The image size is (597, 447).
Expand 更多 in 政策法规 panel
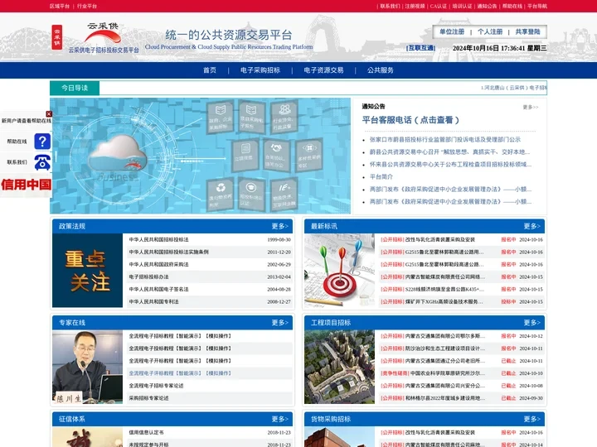point(280,226)
